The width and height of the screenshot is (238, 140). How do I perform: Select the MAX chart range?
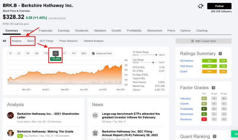pyautogui.click(x=84, y=53)
